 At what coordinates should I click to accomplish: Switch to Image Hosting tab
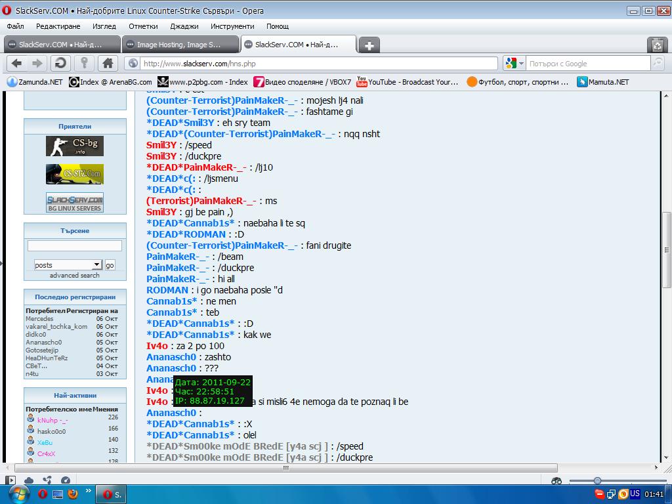click(180, 45)
